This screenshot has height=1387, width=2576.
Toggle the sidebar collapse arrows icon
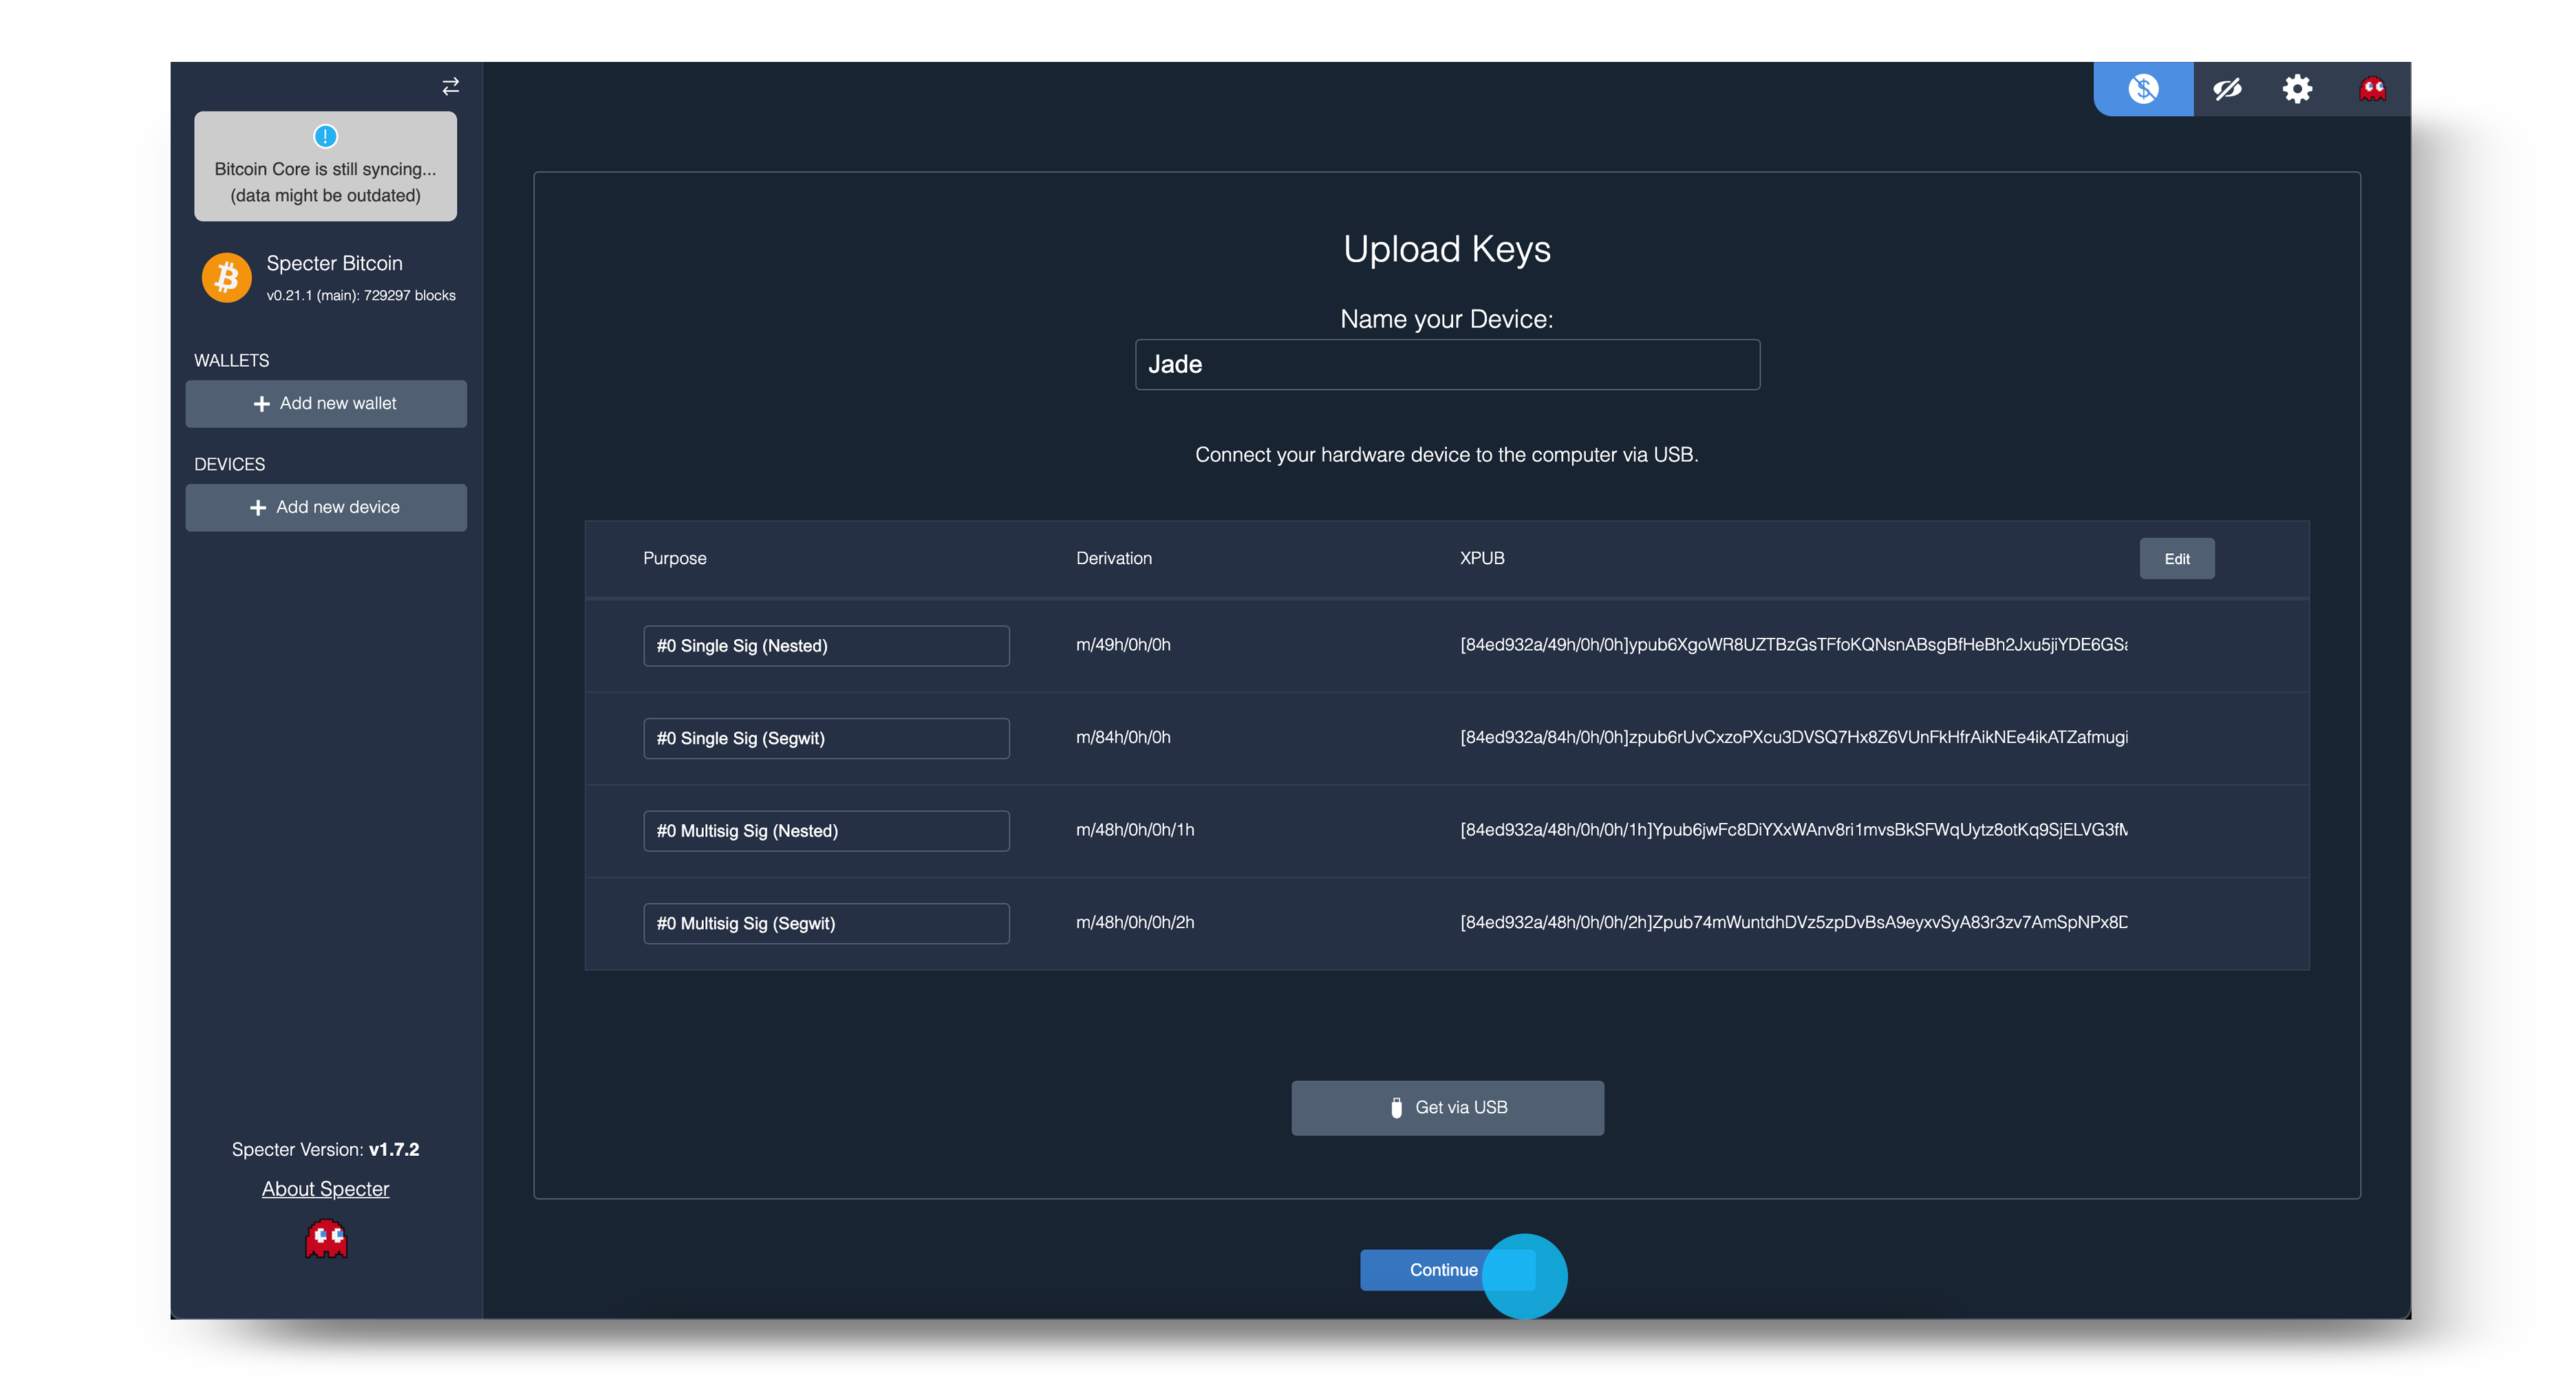pyautogui.click(x=451, y=87)
